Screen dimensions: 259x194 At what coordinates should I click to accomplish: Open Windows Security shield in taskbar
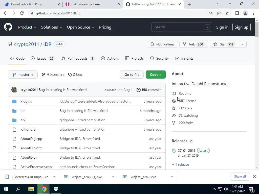(56, 189)
